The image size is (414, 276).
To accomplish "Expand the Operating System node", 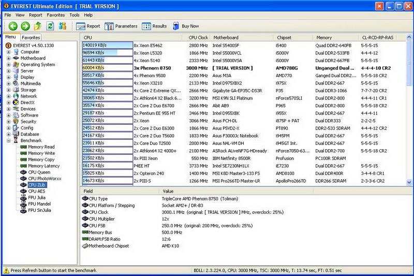I will 8,65.
